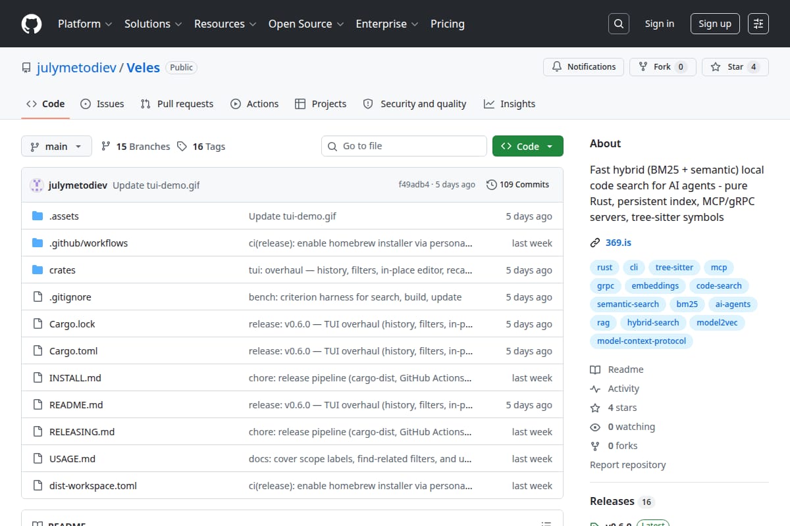The height and width of the screenshot is (526, 790).
Task: Click the dist-workspace.toml file icon
Action: coord(38,486)
